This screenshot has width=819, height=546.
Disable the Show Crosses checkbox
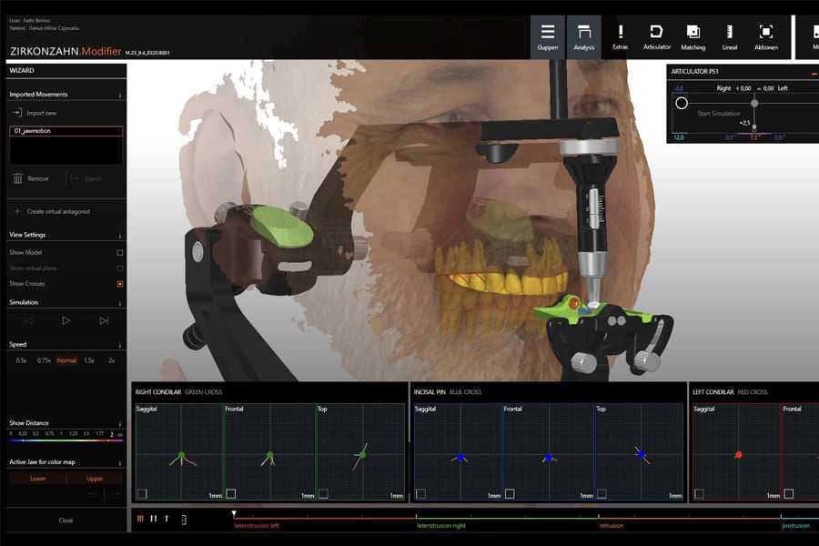point(119,284)
